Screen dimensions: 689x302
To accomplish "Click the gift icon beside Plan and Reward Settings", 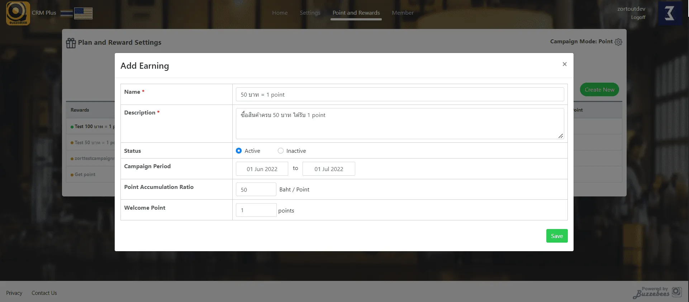I will pos(71,43).
